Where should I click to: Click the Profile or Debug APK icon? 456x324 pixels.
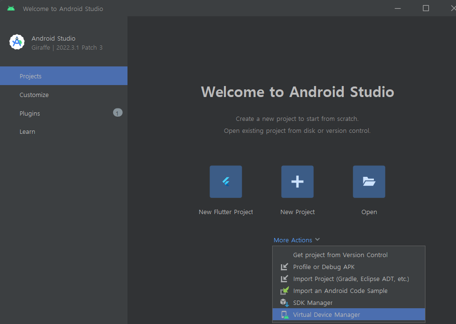click(x=285, y=267)
